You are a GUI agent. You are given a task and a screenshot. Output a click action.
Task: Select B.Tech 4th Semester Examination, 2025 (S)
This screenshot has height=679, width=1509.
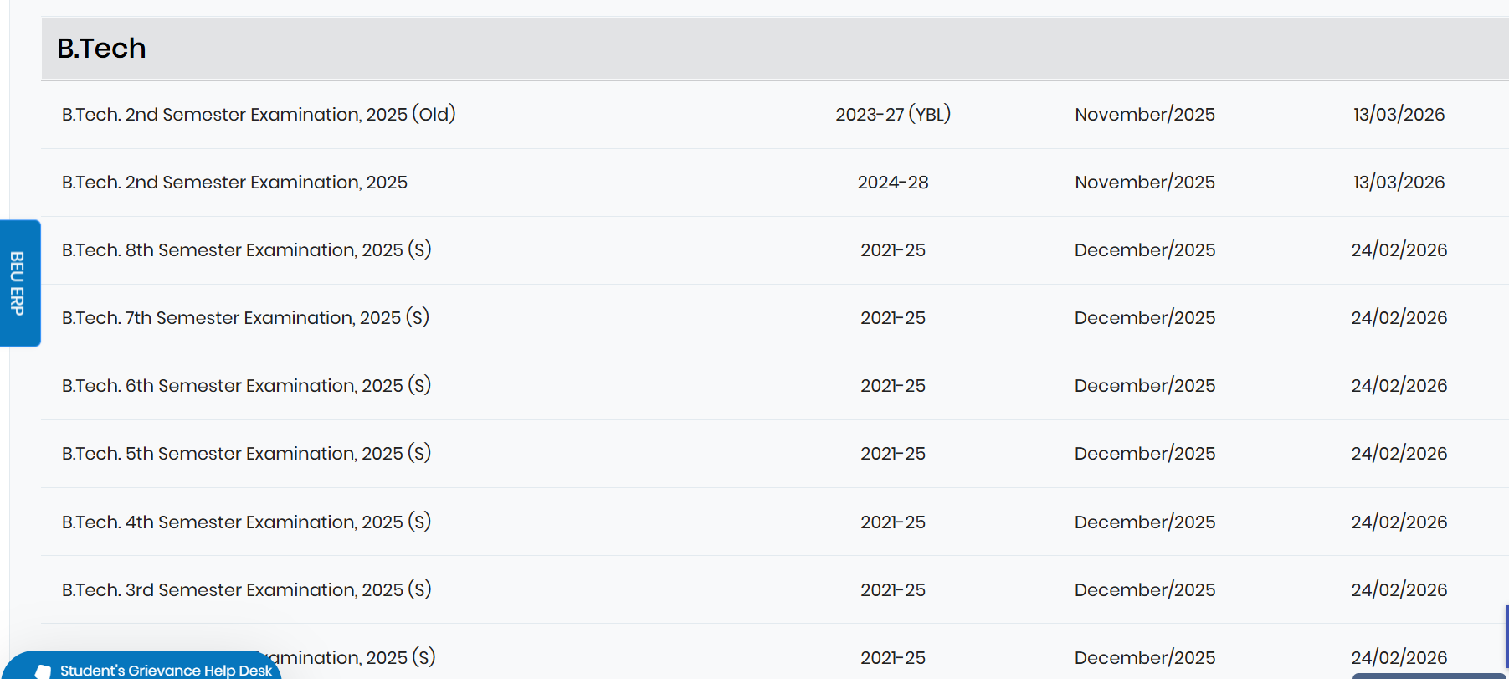(246, 522)
